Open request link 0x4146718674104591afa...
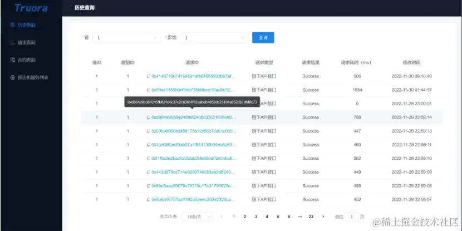The height and width of the screenshot is (231, 462). [194, 76]
